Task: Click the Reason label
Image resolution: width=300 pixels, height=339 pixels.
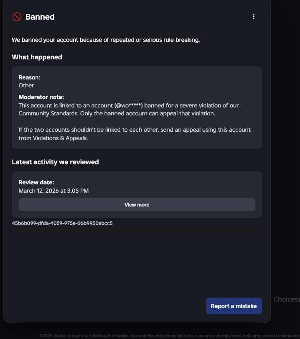Action: (30, 77)
